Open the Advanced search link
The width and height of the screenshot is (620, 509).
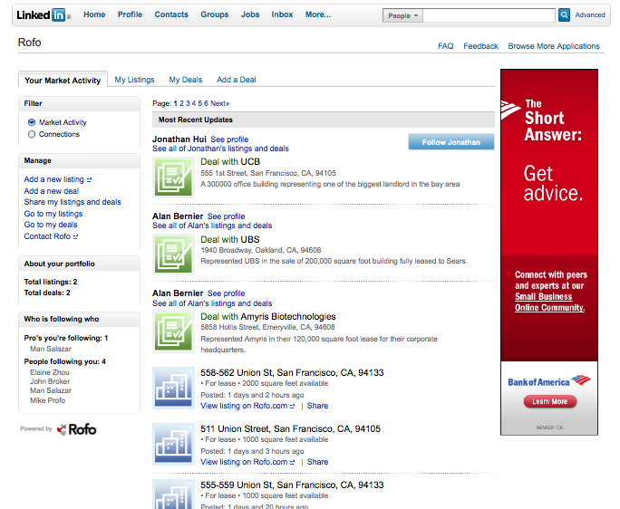[x=590, y=15]
